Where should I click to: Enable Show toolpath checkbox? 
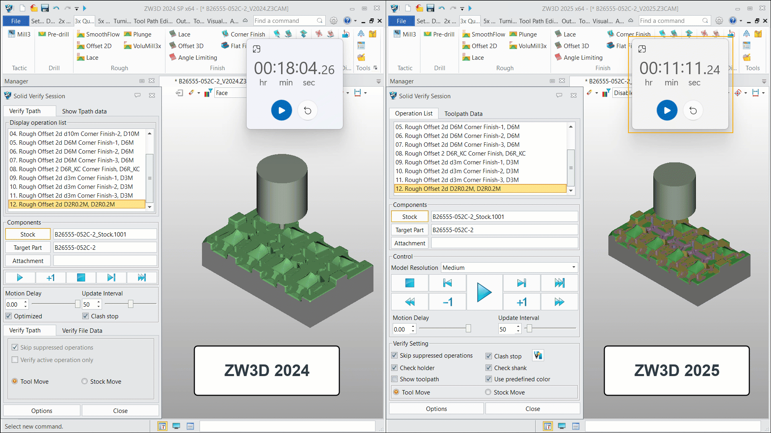point(394,379)
